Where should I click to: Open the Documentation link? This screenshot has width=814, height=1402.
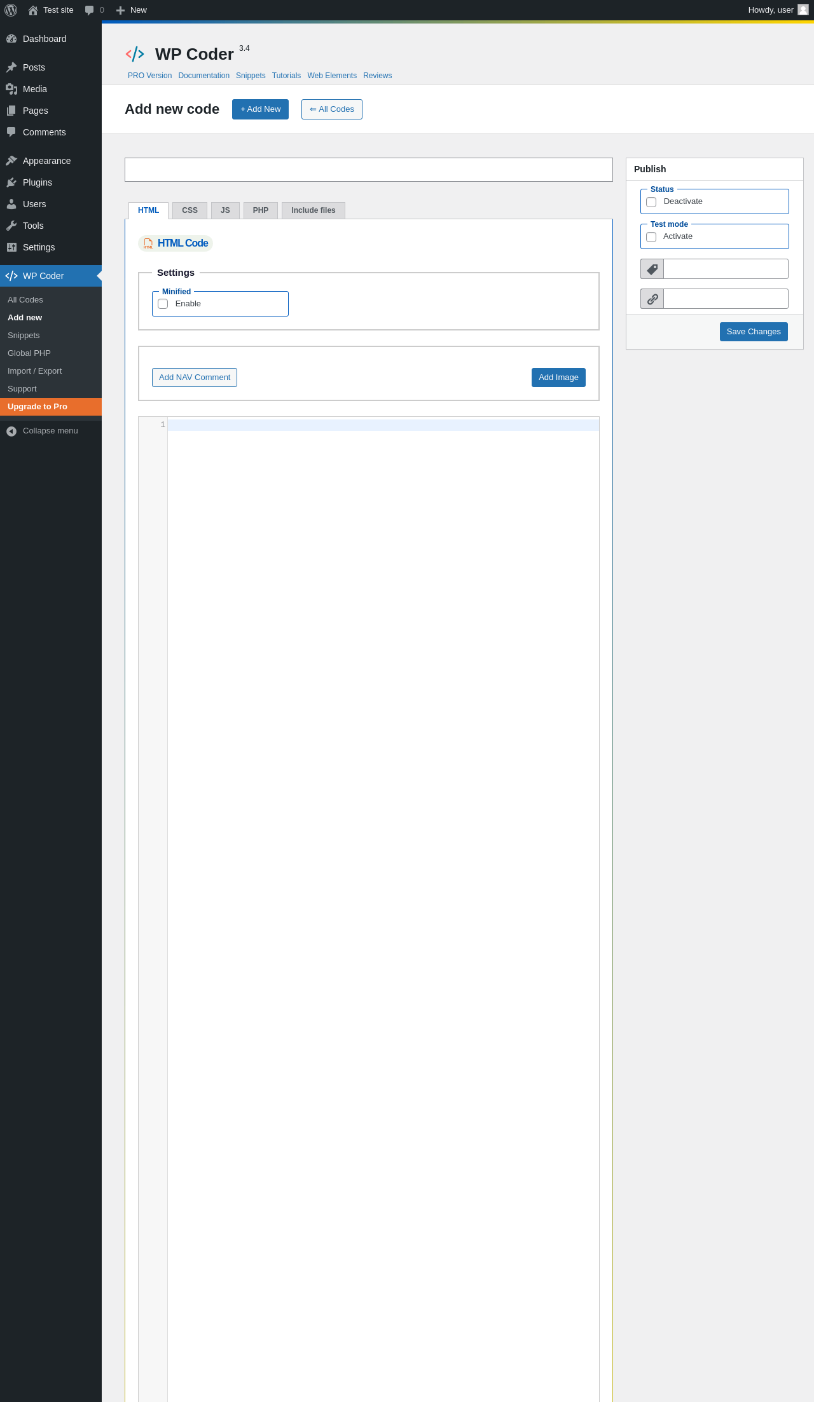tap(204, 76)
